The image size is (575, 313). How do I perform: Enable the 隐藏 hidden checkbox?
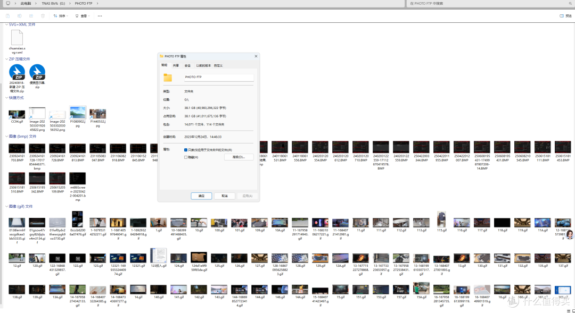point(186,157)
